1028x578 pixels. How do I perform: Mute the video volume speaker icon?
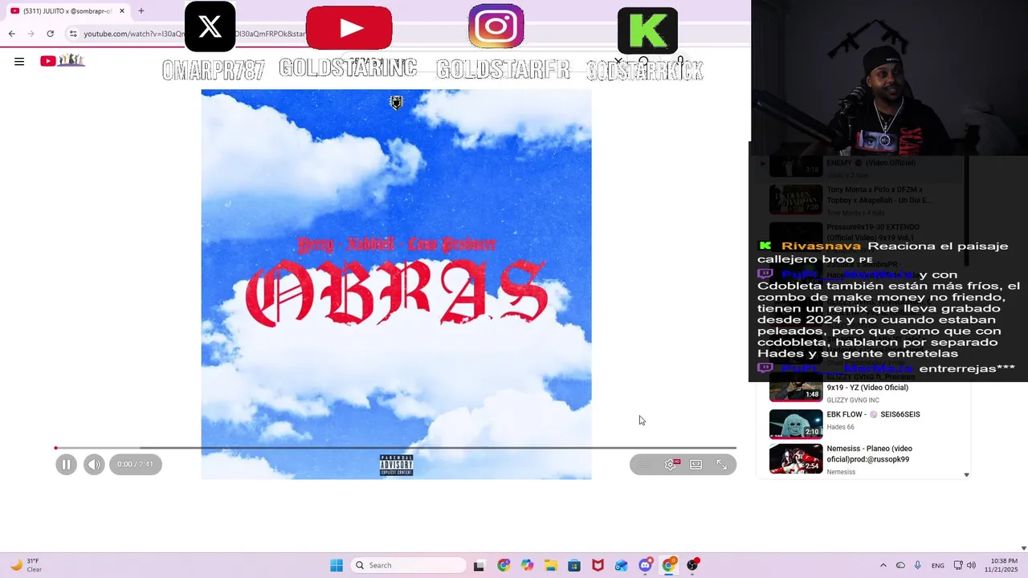click(x=94, y=464)
